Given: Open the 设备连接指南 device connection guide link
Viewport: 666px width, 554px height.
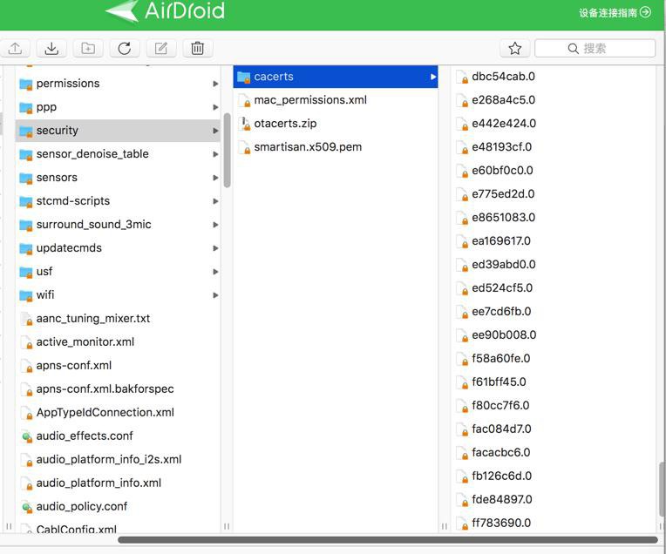Looking at the screenshot, I should 615,12.
